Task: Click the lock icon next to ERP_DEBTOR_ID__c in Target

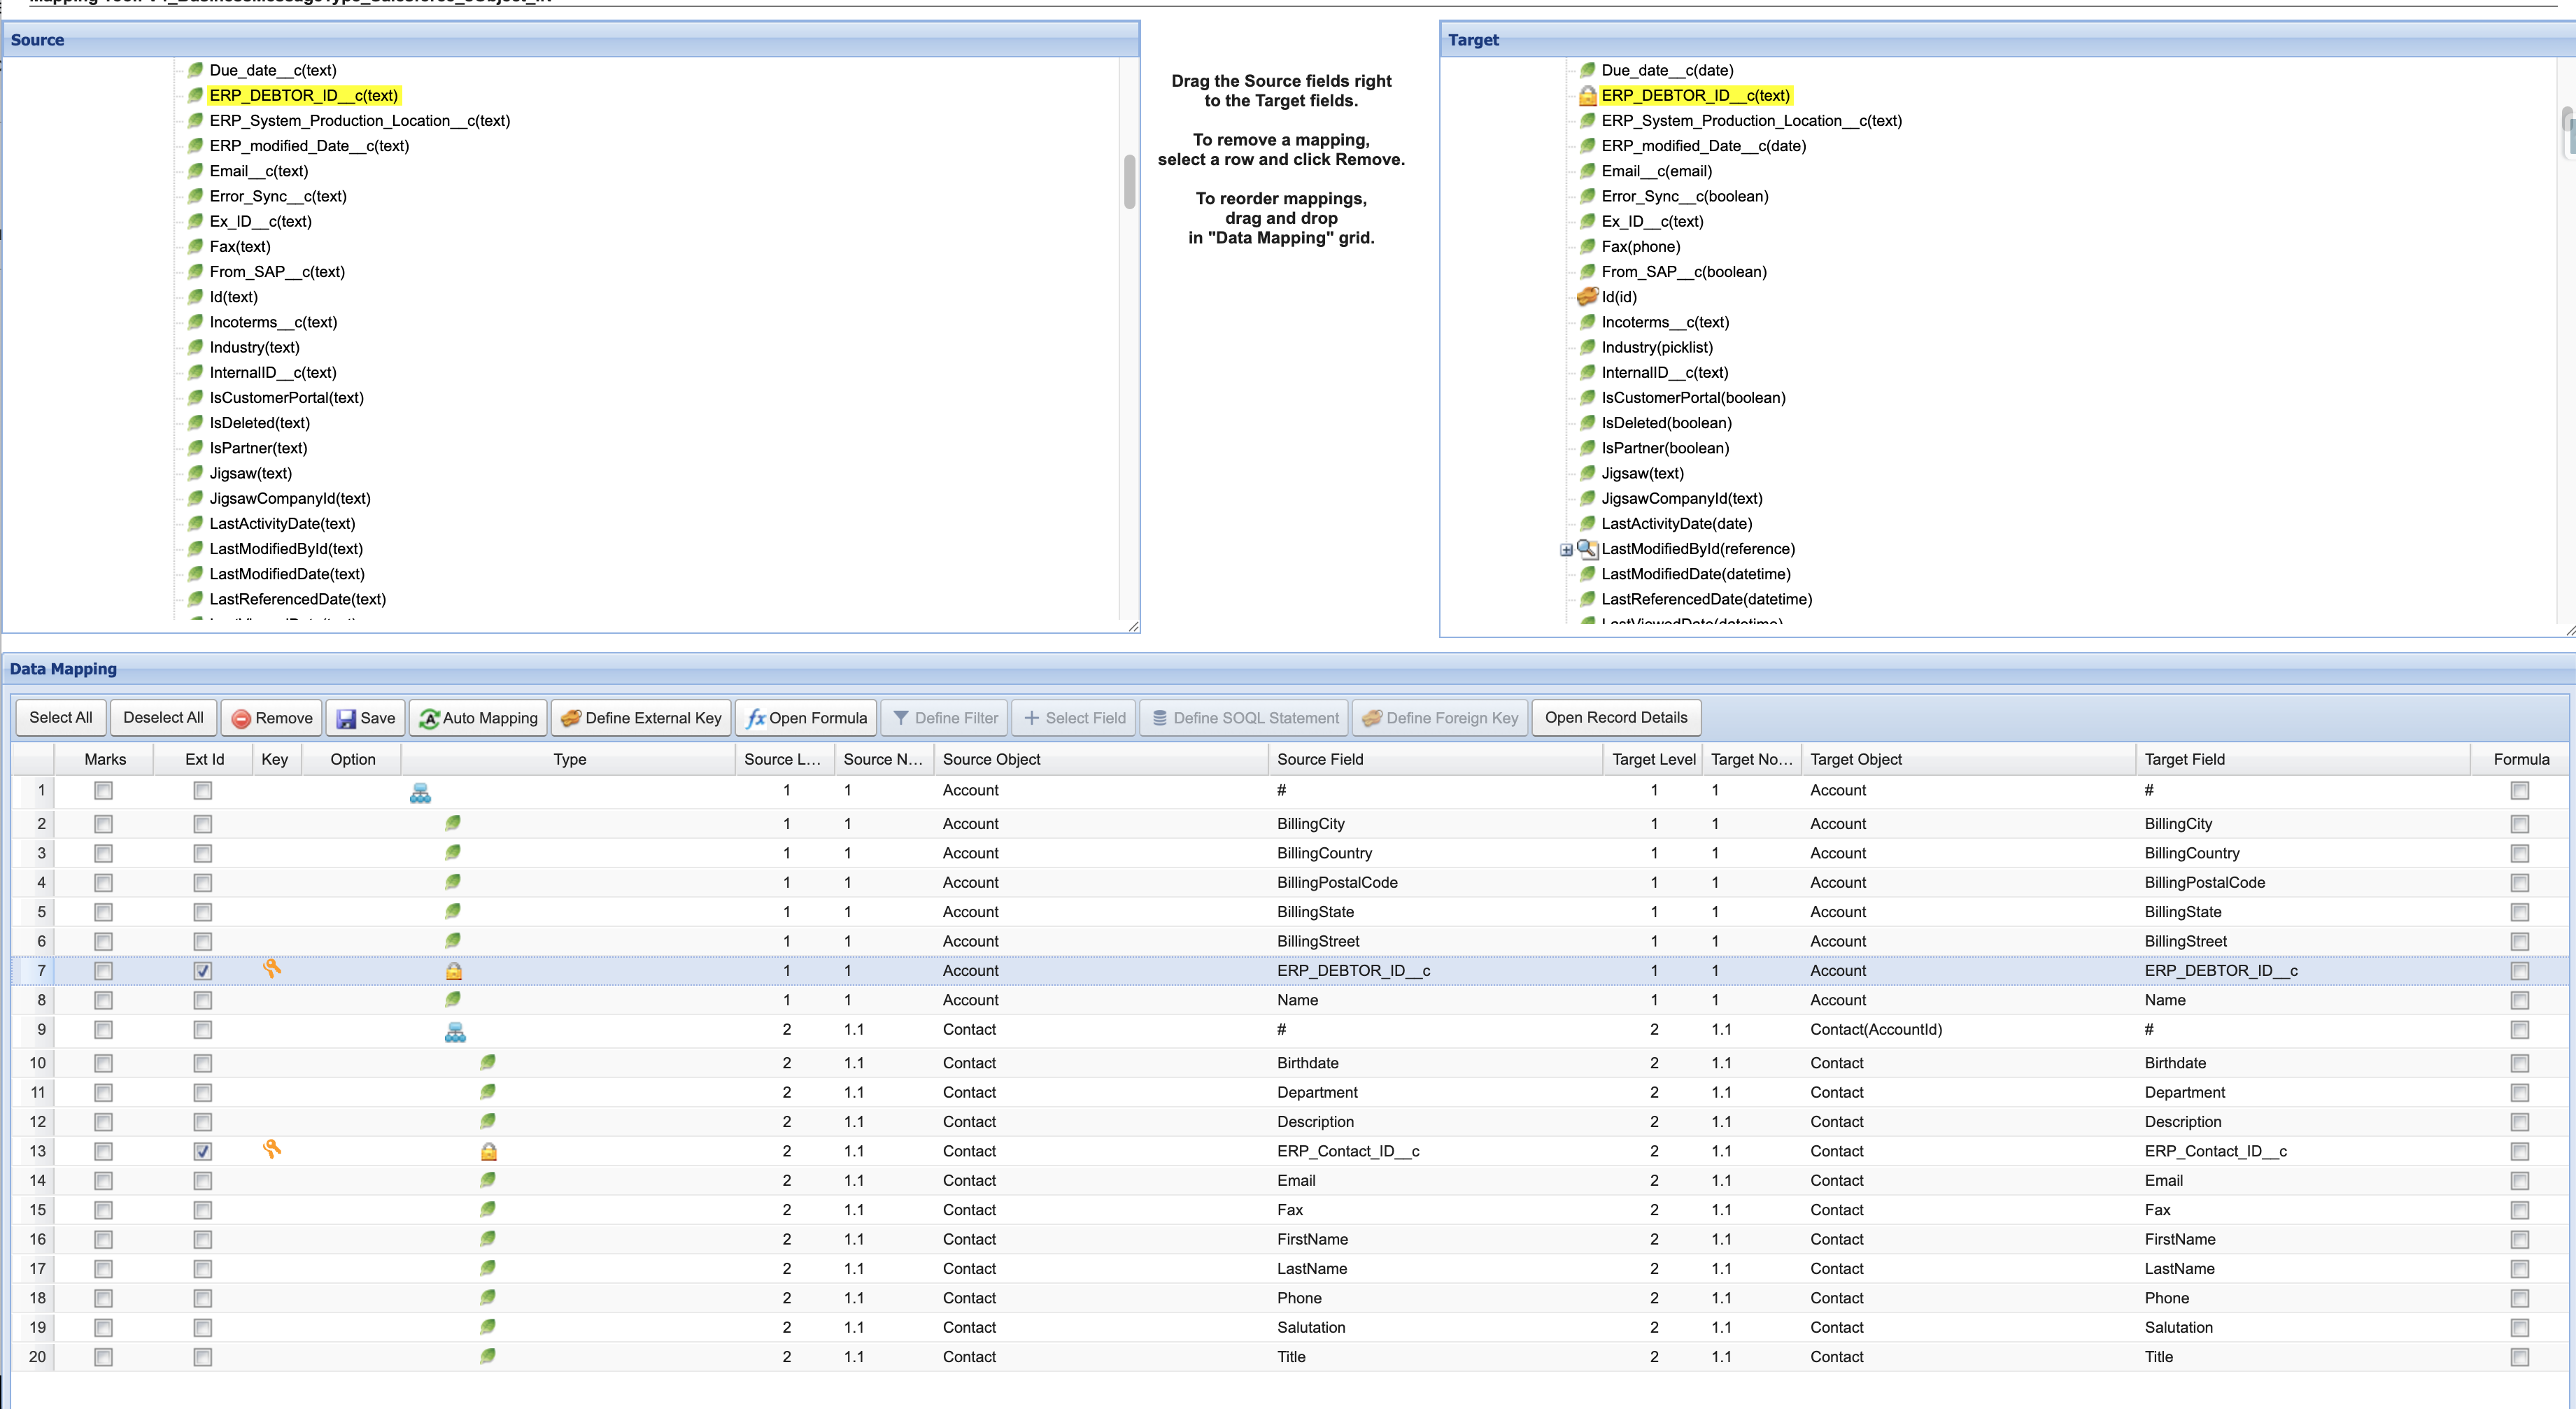Action: click(x=1587, y=96)
